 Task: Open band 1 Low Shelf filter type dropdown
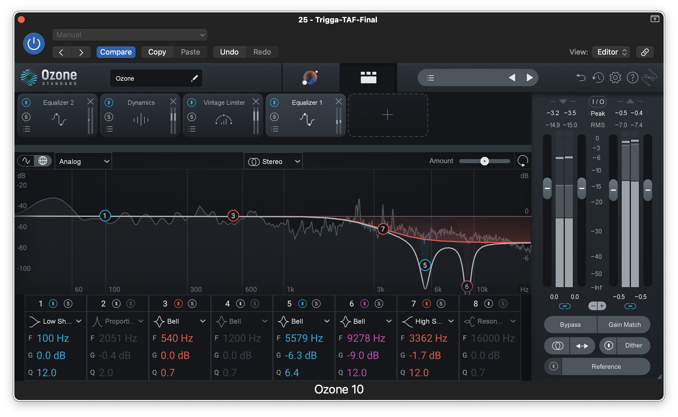pos(55,321)
